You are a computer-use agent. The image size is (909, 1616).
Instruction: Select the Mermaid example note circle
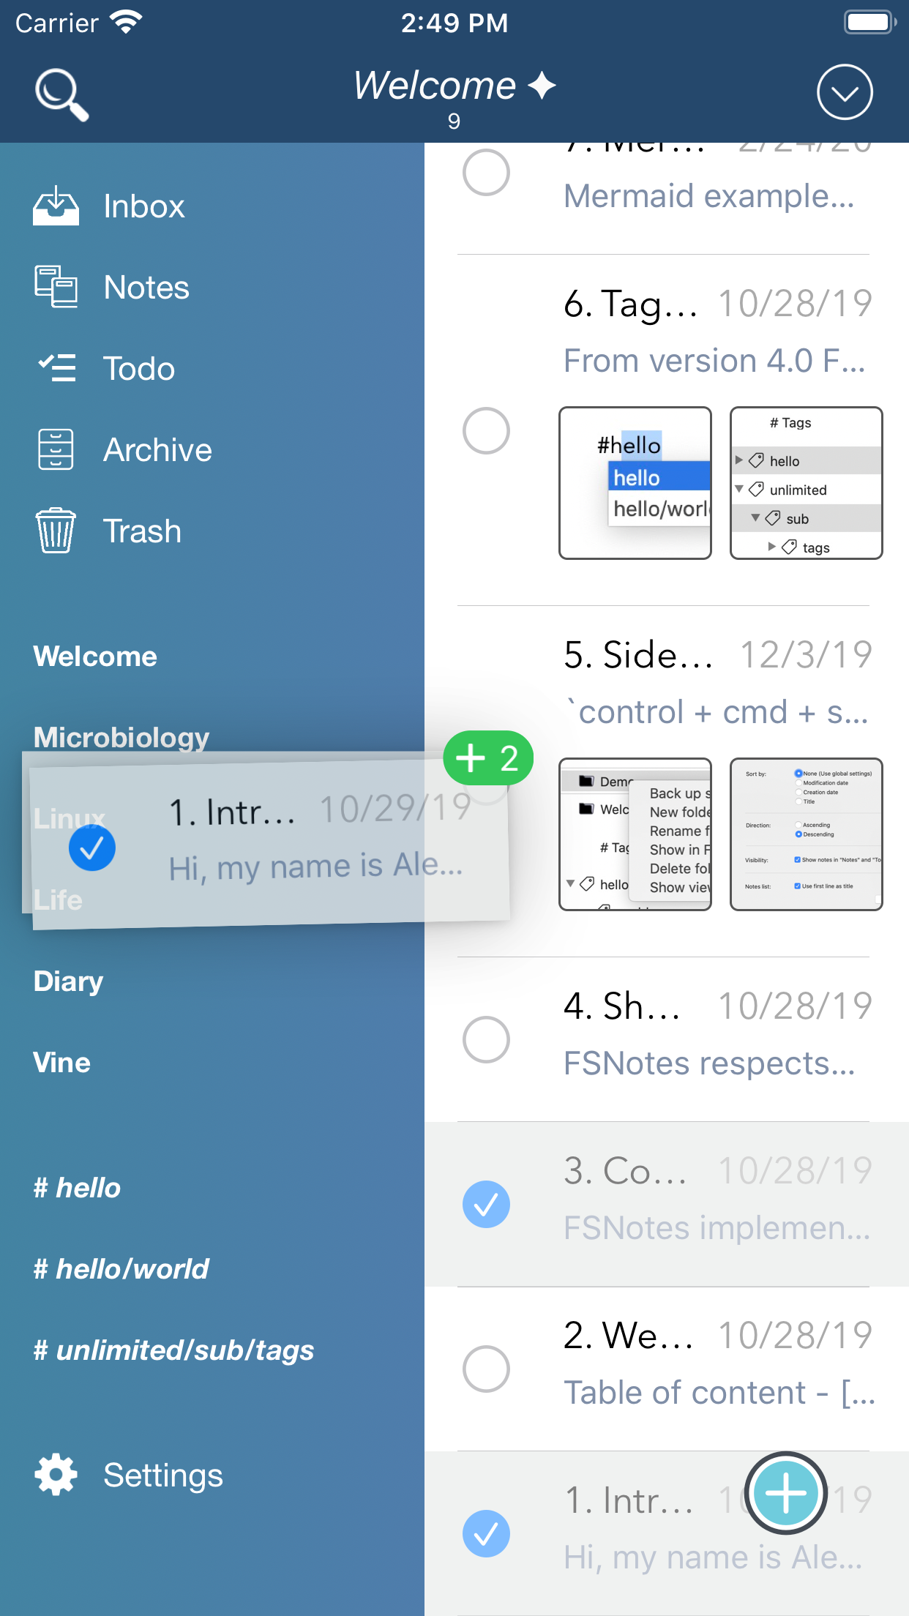486,173
